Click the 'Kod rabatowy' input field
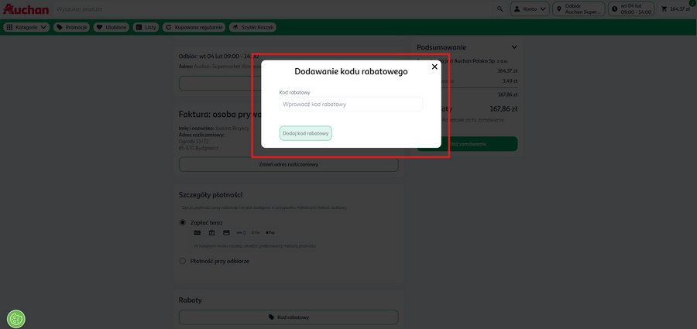Image resolution: width=697 pixels, height=329 pixels. 351,104
